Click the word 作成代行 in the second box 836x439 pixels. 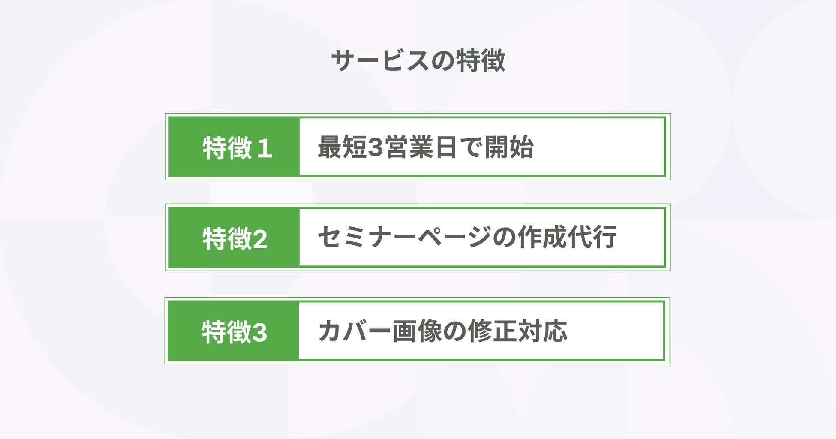pyautogui.click(x=567, y=237)
